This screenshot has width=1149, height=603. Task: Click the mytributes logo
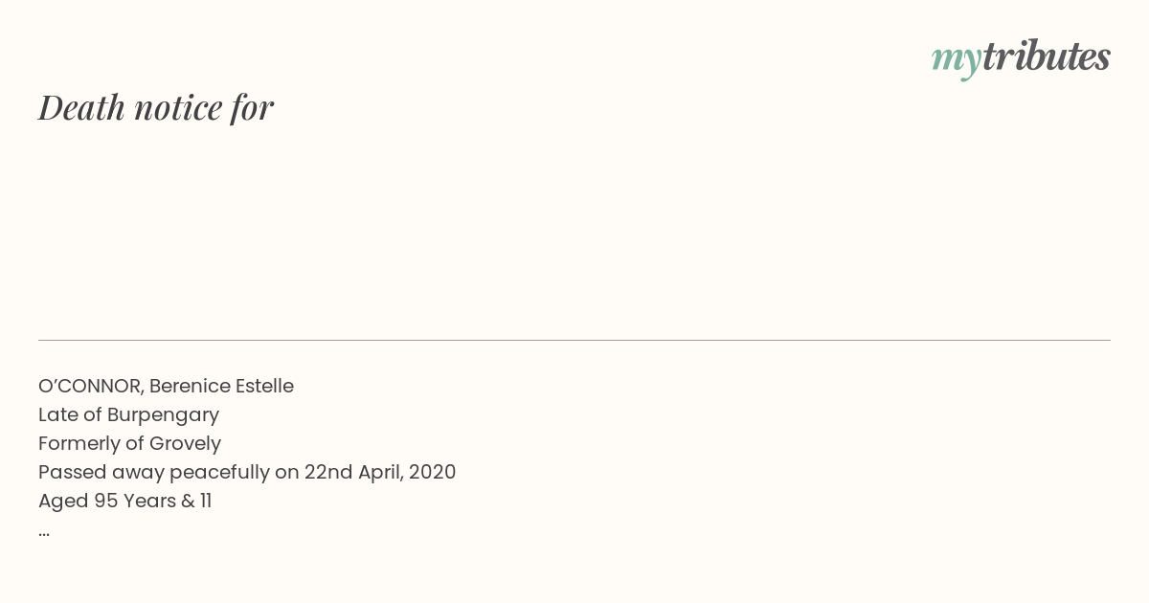coord(1021,58)
